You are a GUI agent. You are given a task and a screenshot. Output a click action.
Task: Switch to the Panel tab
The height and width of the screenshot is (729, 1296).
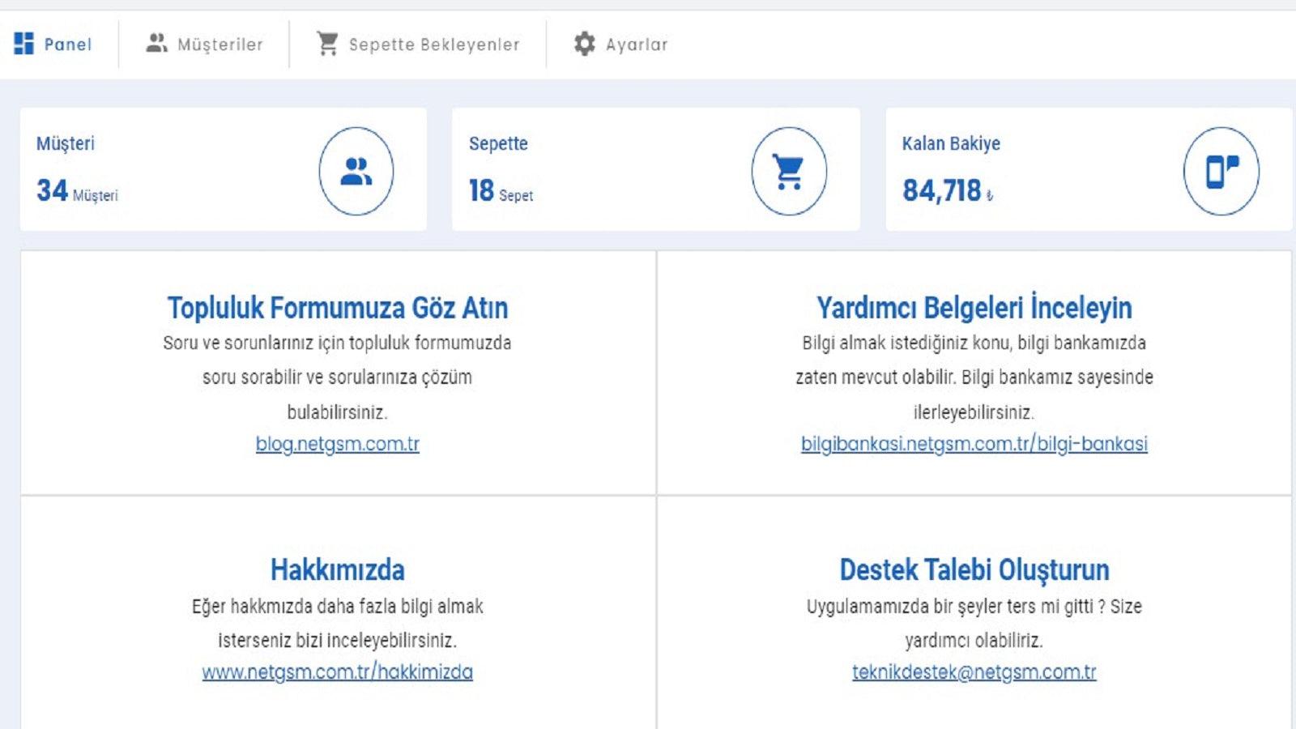coord(70,45)
